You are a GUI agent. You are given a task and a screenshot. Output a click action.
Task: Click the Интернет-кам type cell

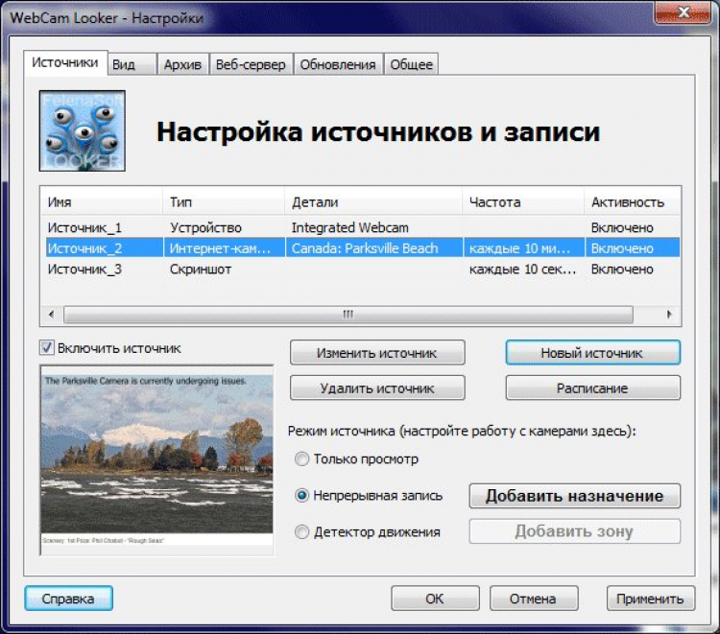(221, 248)
